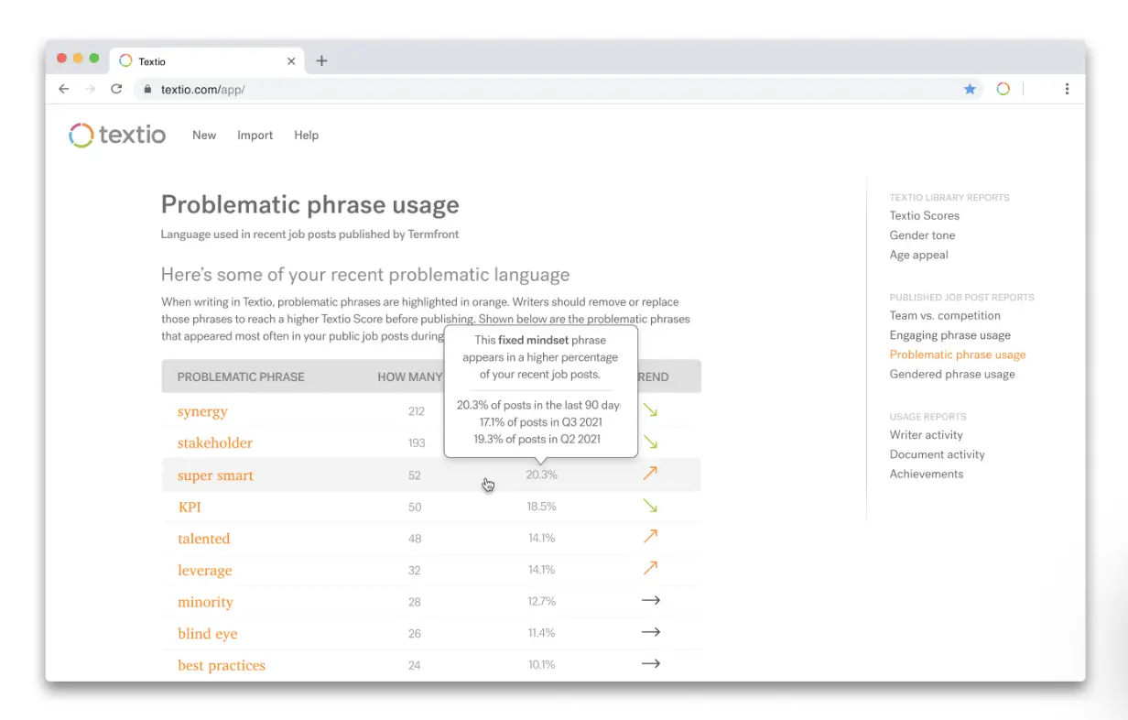Click Help in the top navigation
This screenshot has height=720, width=1128.
pyautogui.click(x=306, y=136)
